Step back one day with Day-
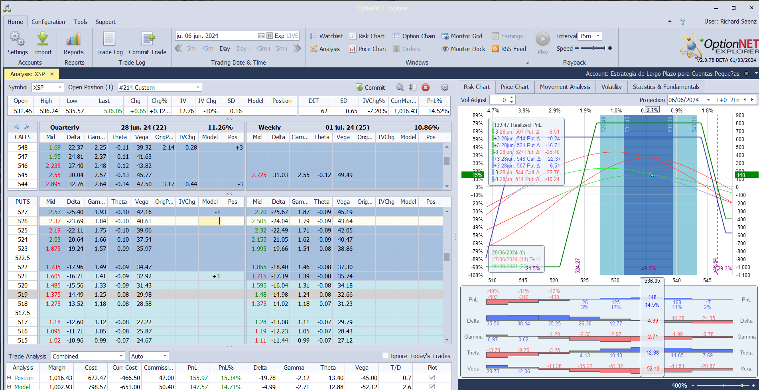 pos(226,49)
